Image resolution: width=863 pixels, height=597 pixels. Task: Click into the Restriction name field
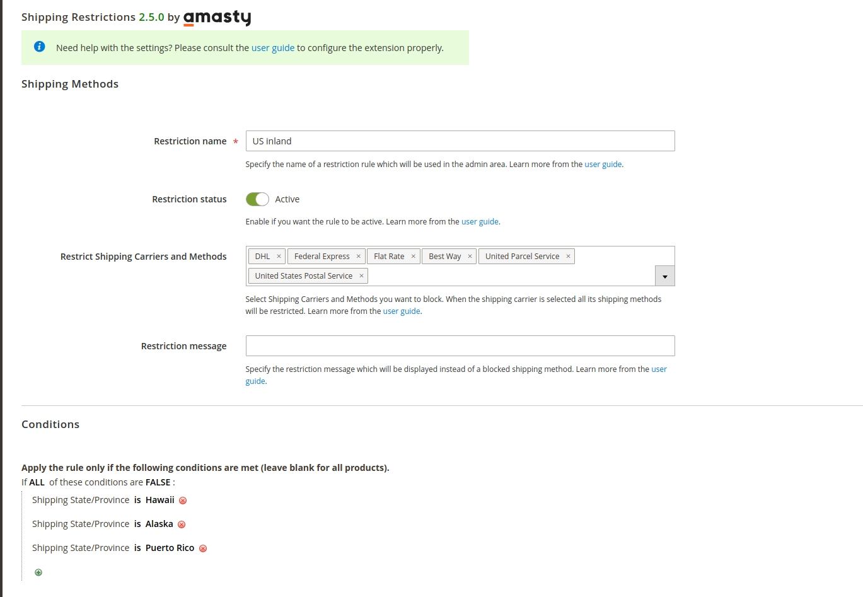460,141
